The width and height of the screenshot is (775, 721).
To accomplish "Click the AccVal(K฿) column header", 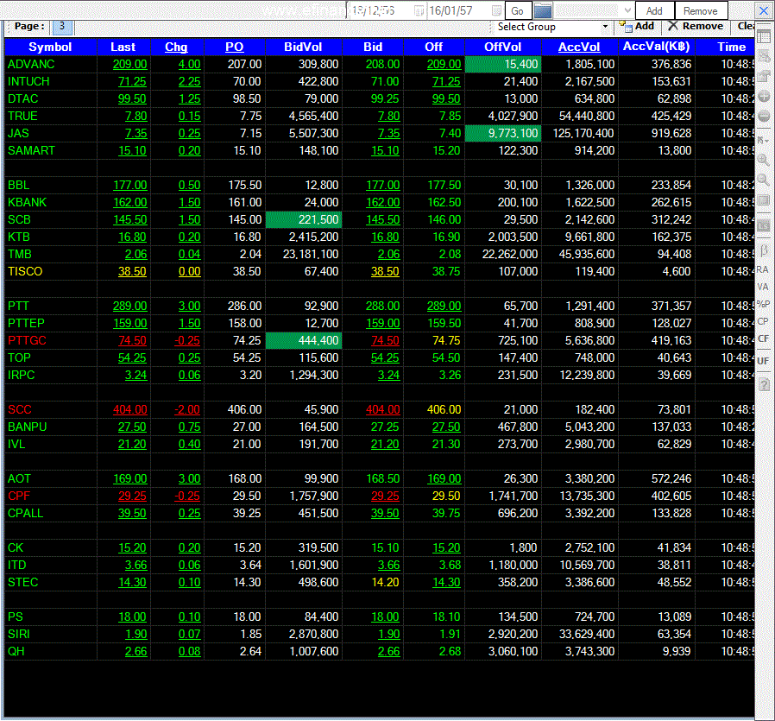I will [655, 47].
